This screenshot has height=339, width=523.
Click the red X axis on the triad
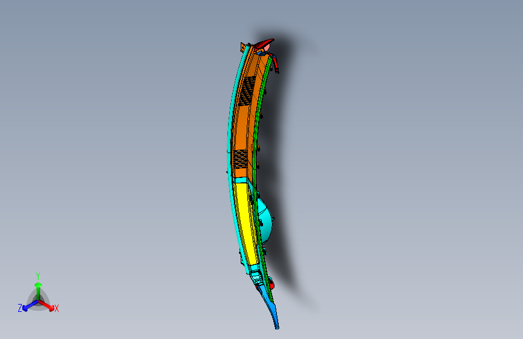46,305
